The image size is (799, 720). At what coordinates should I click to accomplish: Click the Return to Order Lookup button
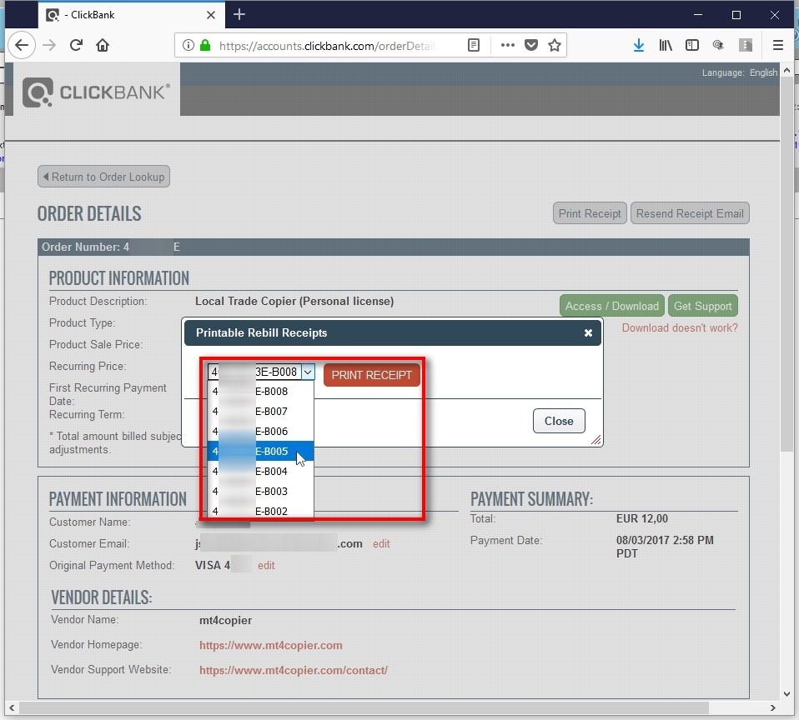(x=103, y=177)
